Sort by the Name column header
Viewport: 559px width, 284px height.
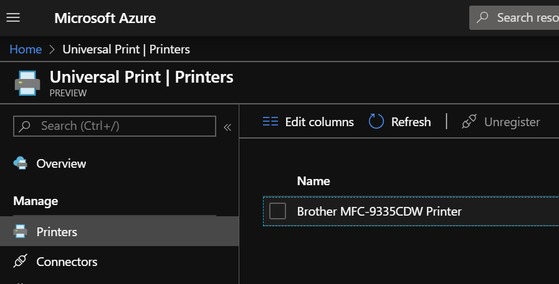click(x=313, y=181)
